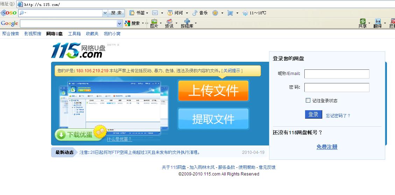Open the 关于115网盘 footer link

174,167
